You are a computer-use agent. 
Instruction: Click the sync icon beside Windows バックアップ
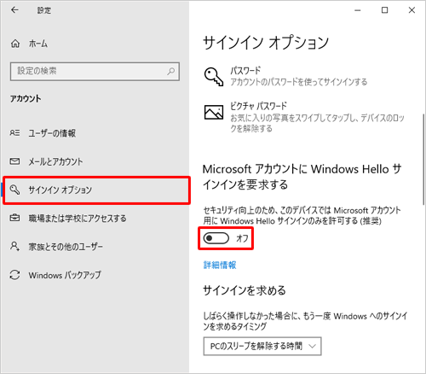(14, 275)
